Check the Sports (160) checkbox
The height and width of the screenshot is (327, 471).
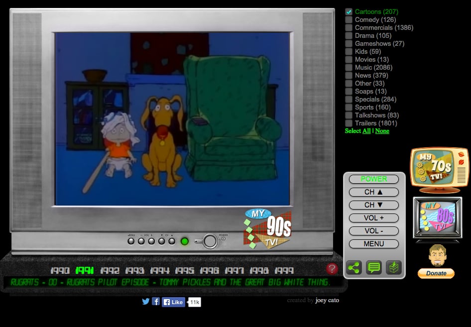pos(349,107)
